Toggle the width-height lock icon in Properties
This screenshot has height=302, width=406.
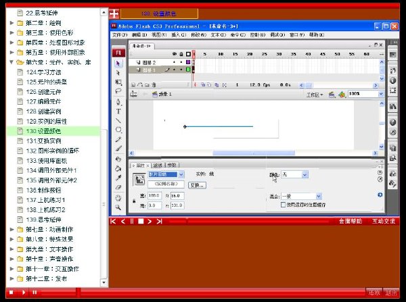coord(134,201)
